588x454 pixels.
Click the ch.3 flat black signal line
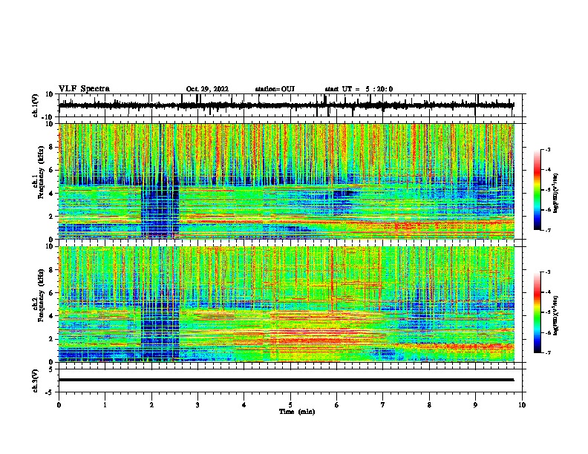[x=286, y=380]
